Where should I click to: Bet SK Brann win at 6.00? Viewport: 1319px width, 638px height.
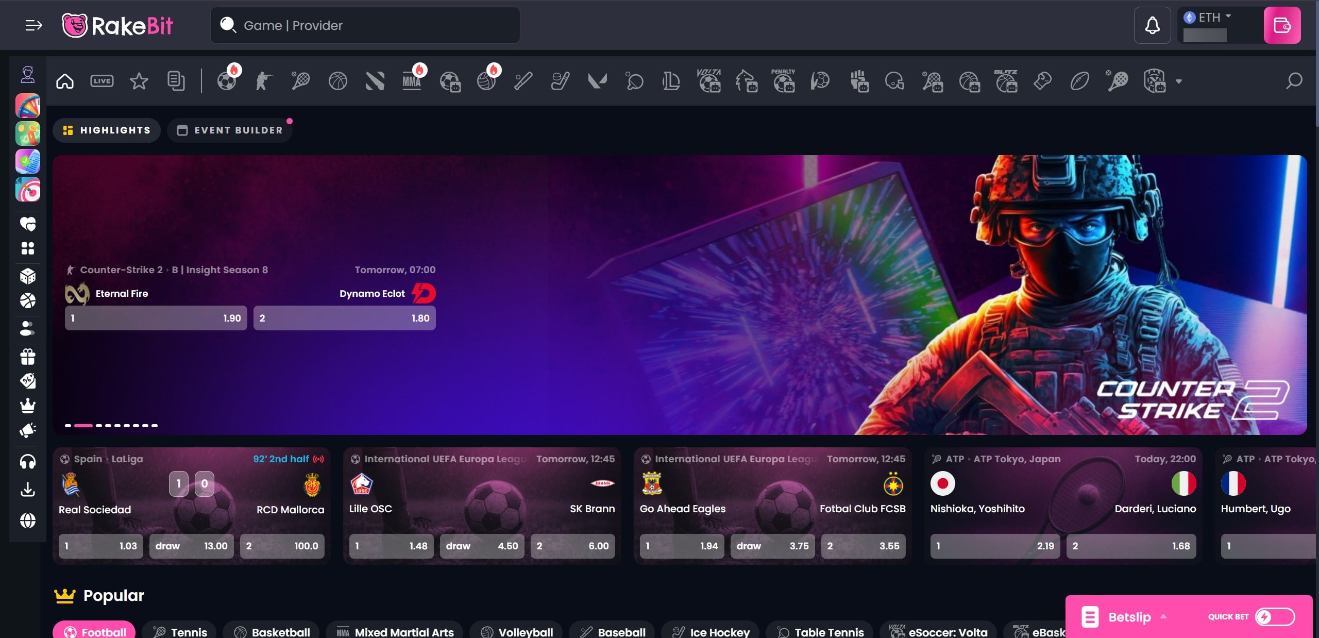click(573, 546)
